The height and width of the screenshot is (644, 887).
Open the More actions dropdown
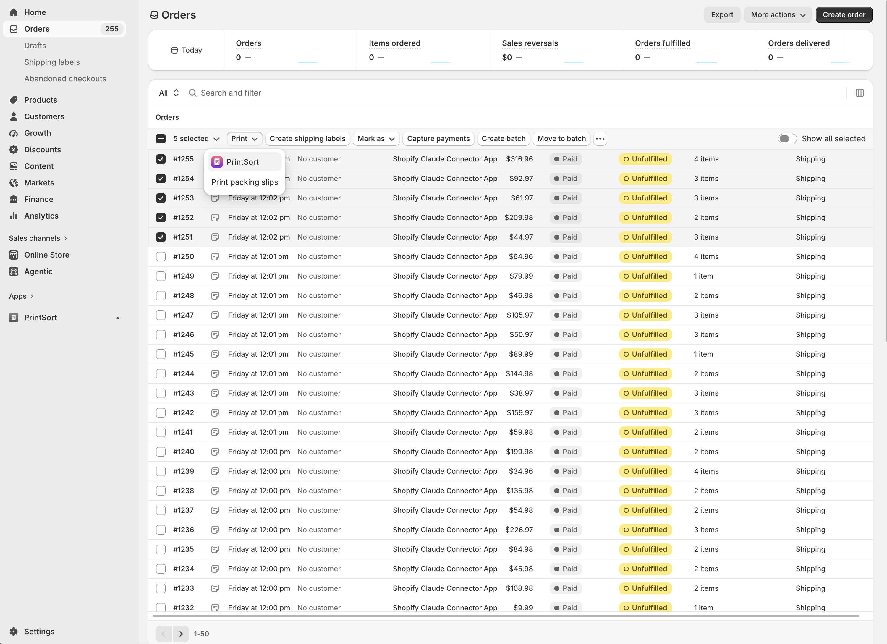click(778, 15)
